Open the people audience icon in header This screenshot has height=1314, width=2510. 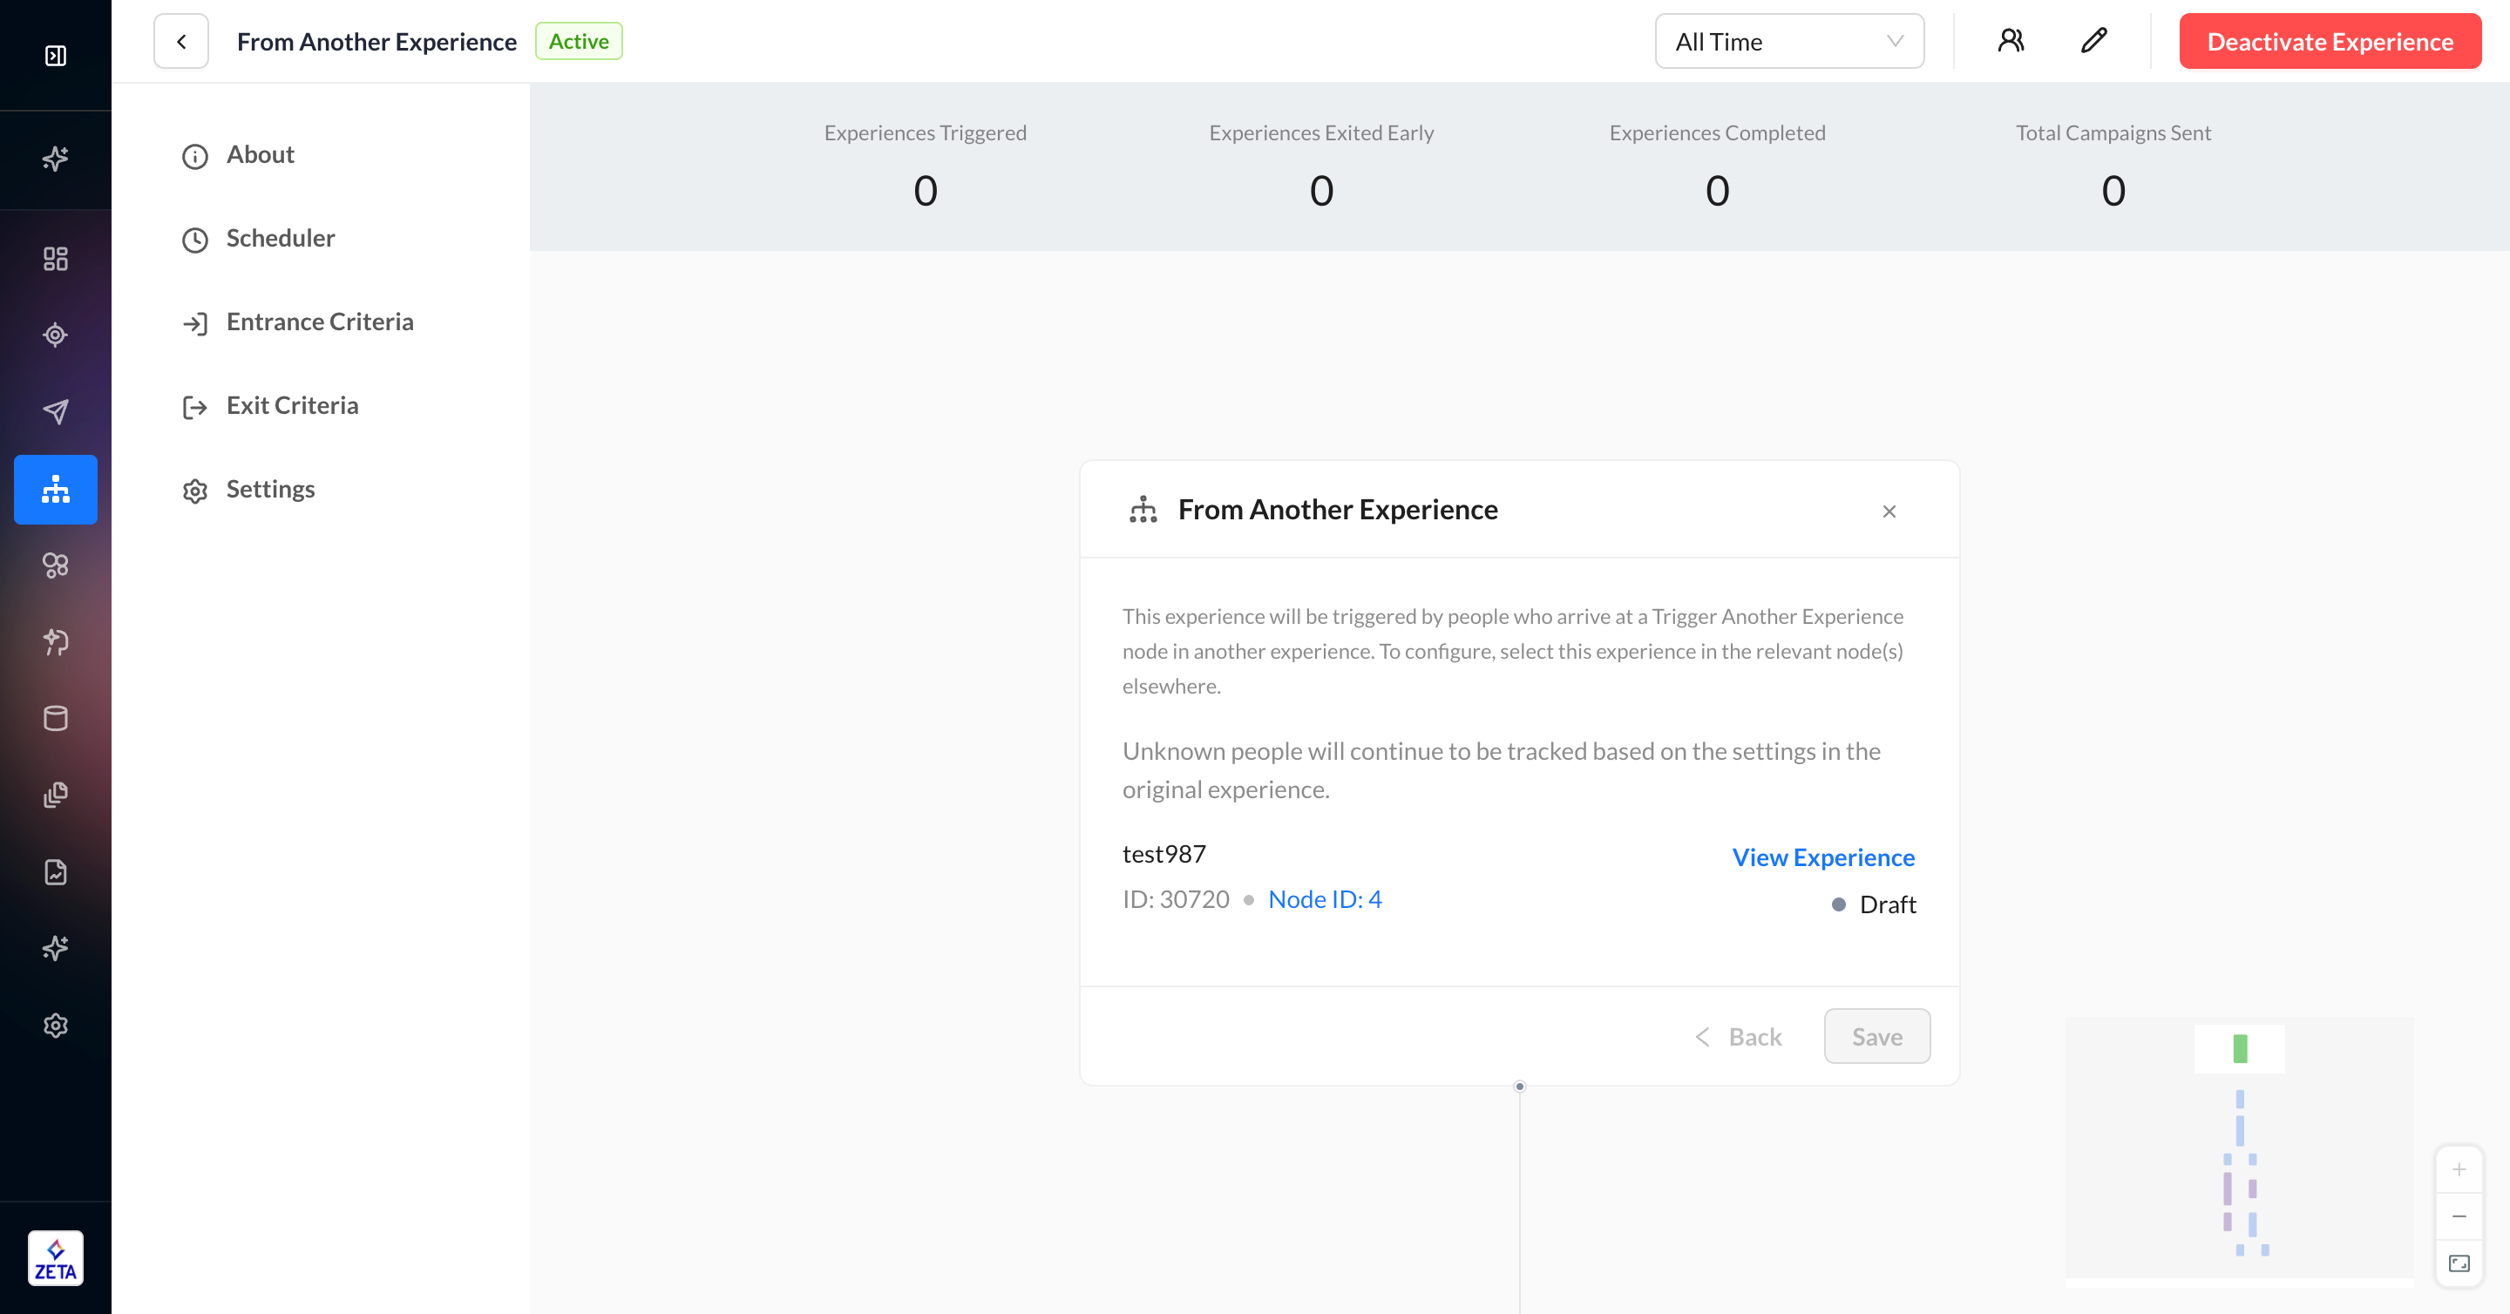coord(2010,41)
